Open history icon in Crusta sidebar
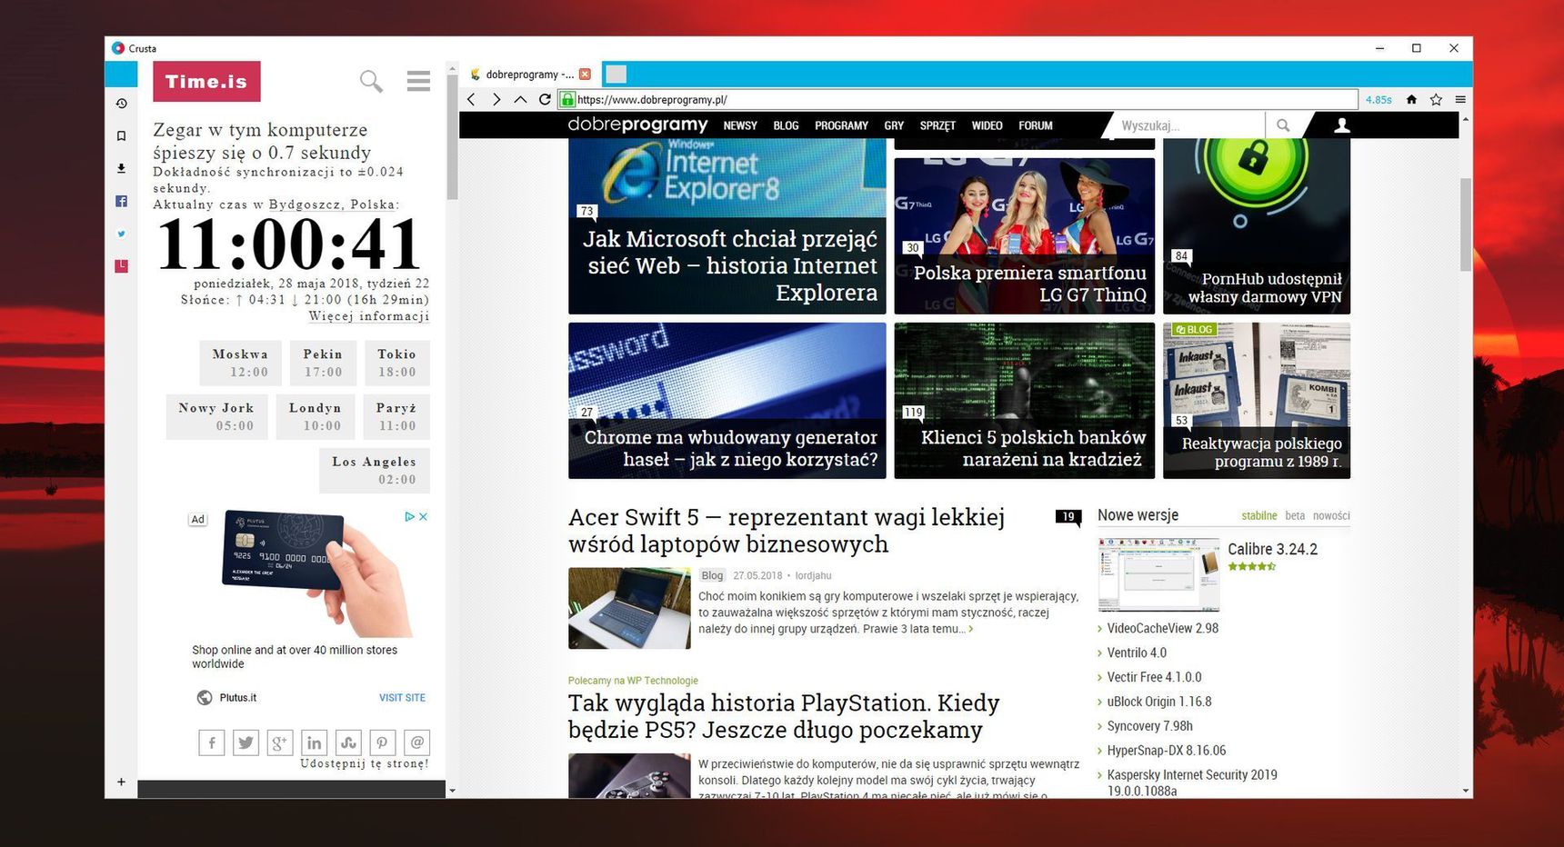This screenshot has height=847, width=1564. pyautogui.click(x=121, y=104)
